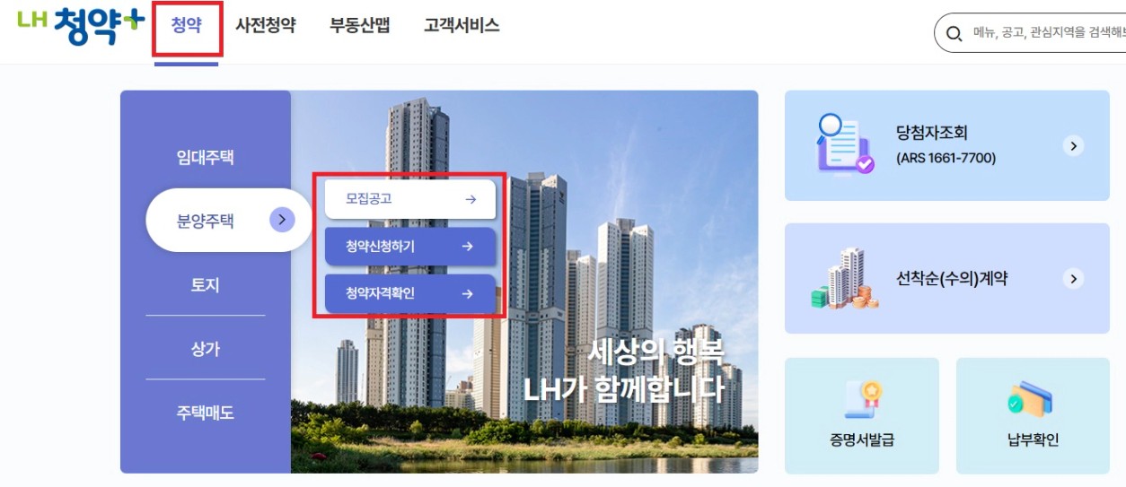Open the 청약 top menu

pyautogui.click(x=186, y=25)
